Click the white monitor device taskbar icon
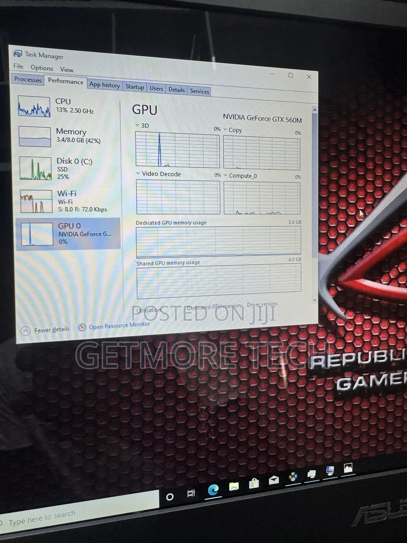The height and width of the screenshot is (543, 407). [312, 474]
